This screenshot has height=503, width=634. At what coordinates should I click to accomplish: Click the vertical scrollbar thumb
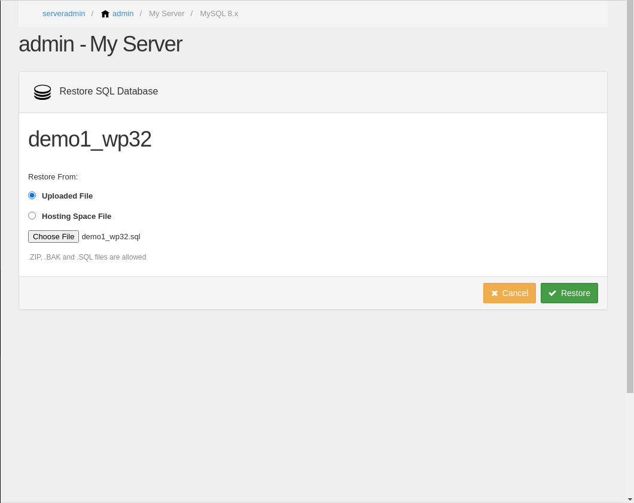tap(630, 197)
